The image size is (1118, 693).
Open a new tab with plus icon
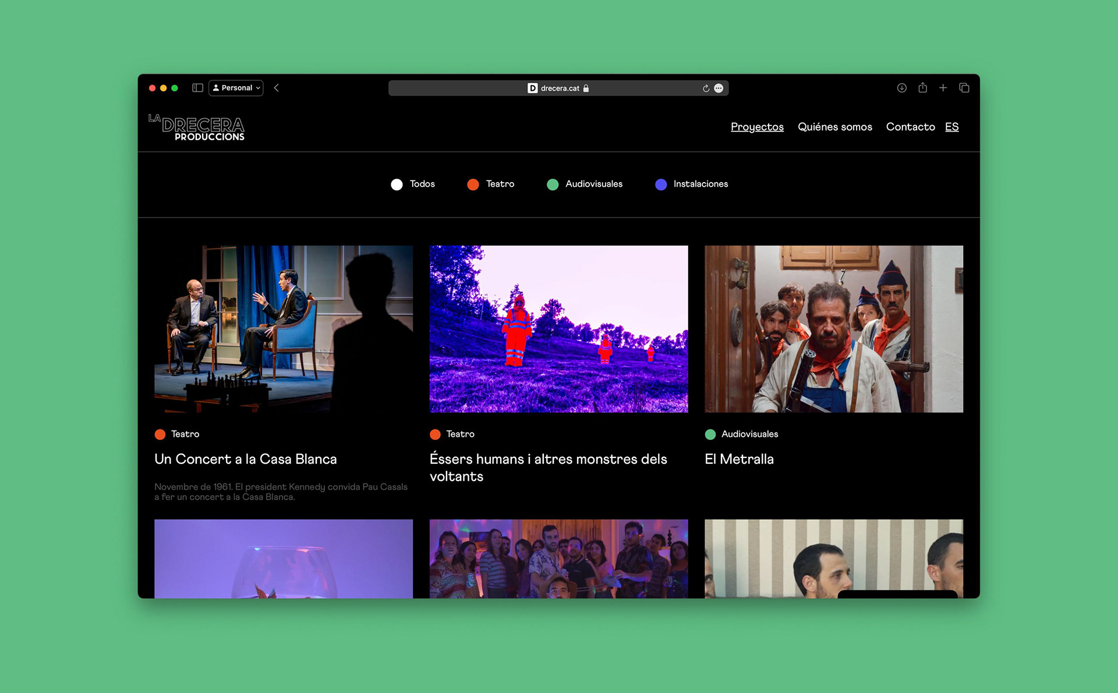943,88
